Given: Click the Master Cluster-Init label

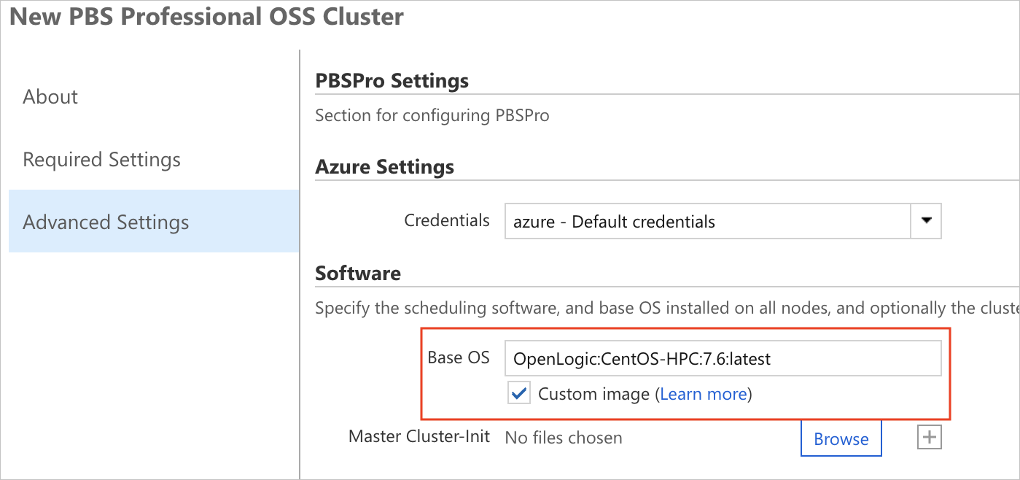Looking at the screenshot, I should pyautogui.click(x=418, y=436).
